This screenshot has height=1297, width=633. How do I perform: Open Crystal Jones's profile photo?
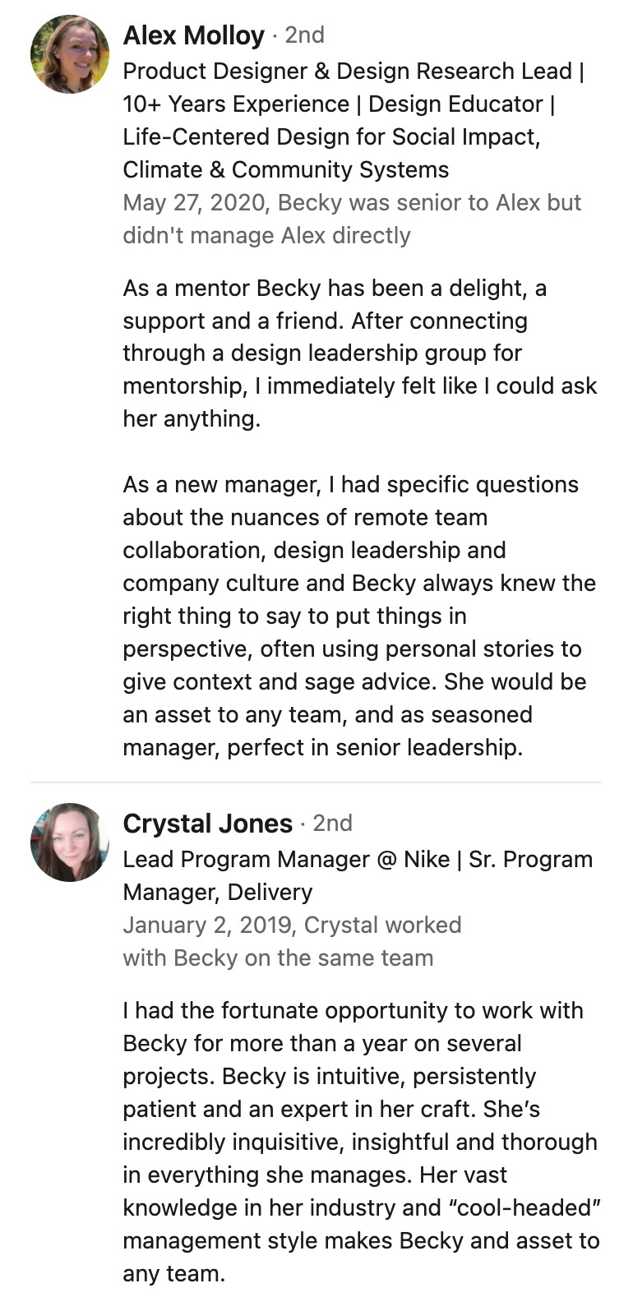[70, 842]
